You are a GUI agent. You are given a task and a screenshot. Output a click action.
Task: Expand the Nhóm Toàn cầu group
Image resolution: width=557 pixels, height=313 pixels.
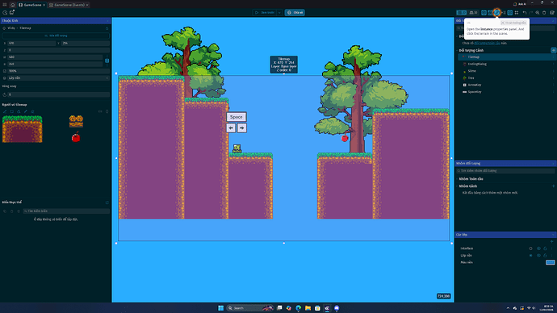pos(457,179)
